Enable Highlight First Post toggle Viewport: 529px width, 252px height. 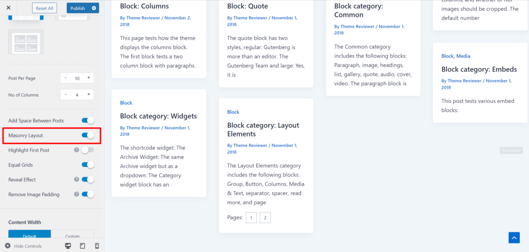click(x=88, y=150)
